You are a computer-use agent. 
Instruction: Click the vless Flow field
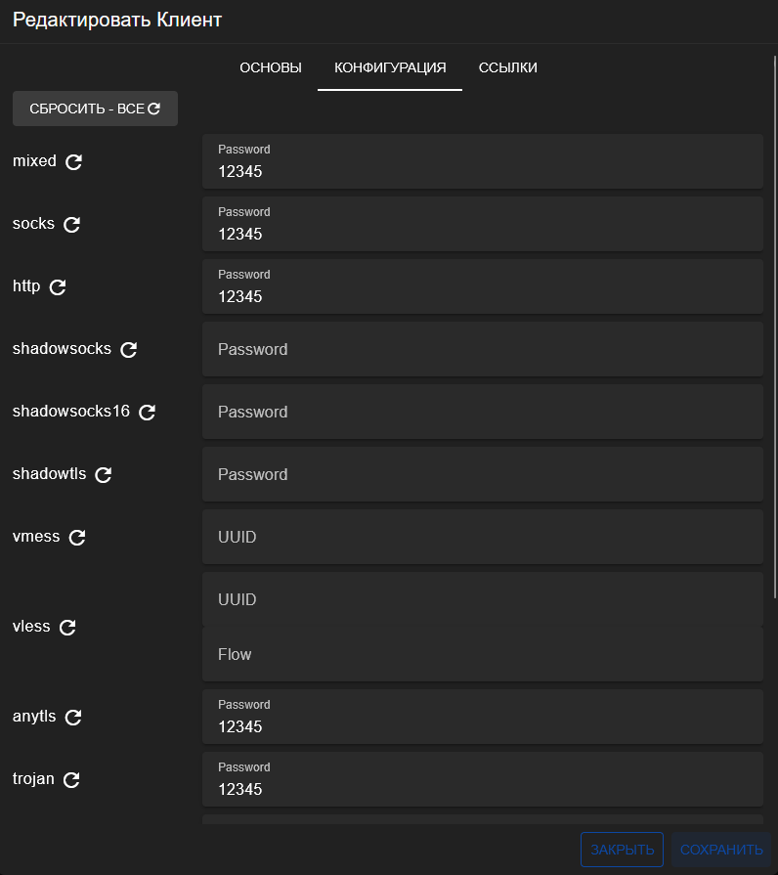click(482, 654)
